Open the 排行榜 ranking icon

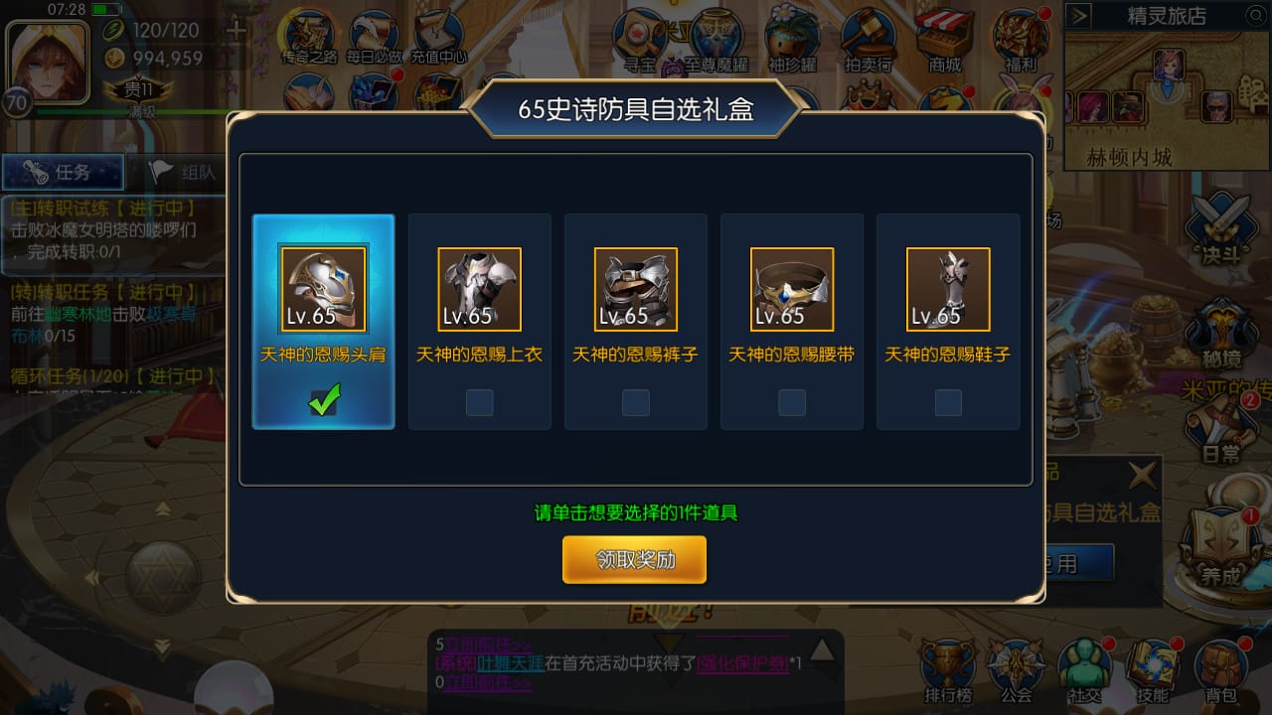[947, 671]
